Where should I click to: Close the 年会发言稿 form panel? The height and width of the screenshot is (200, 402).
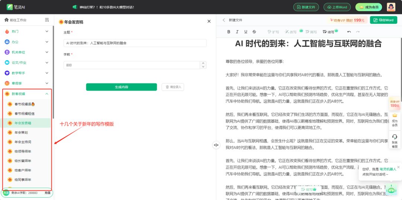(209, 21)
